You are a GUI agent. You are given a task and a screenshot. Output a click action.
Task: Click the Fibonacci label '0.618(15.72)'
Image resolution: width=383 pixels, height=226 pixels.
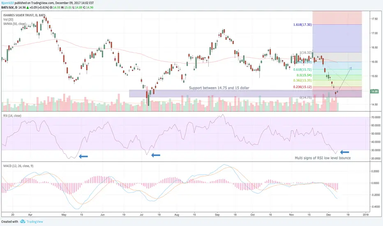coord(302,69)
